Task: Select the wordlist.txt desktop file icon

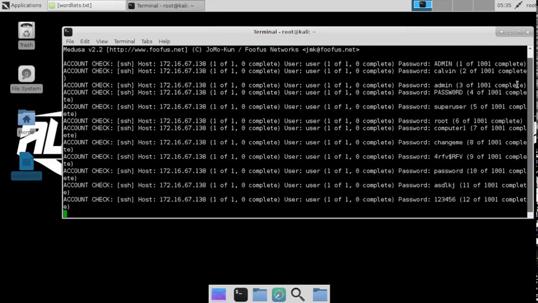Action: click(x=26, y=166)
